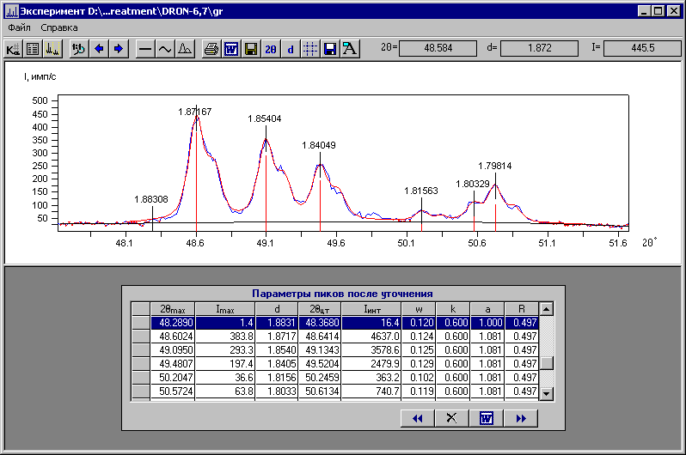Open the Файл menu
The width and height of the screenshot is (686, 455).
tap(19, 27)
